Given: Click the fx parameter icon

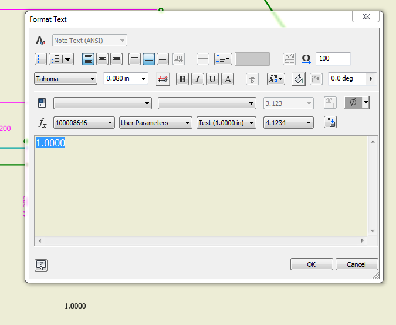Looking at the screenshot, I should point(42,123).
